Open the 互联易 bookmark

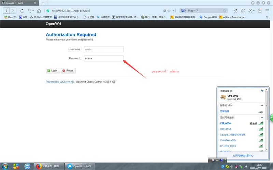point(89,17)
